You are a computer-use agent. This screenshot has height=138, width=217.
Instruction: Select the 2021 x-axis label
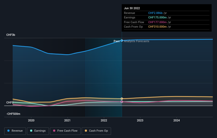67,120
